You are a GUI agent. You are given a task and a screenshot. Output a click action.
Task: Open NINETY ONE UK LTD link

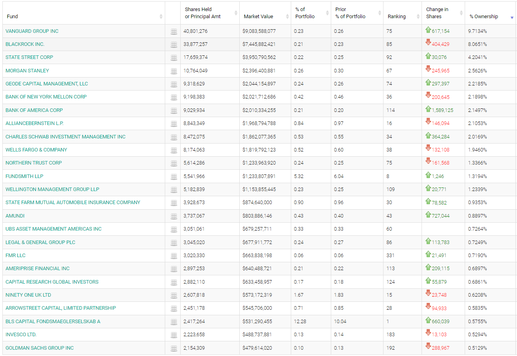pyautogui.click(x=28, y=295)
